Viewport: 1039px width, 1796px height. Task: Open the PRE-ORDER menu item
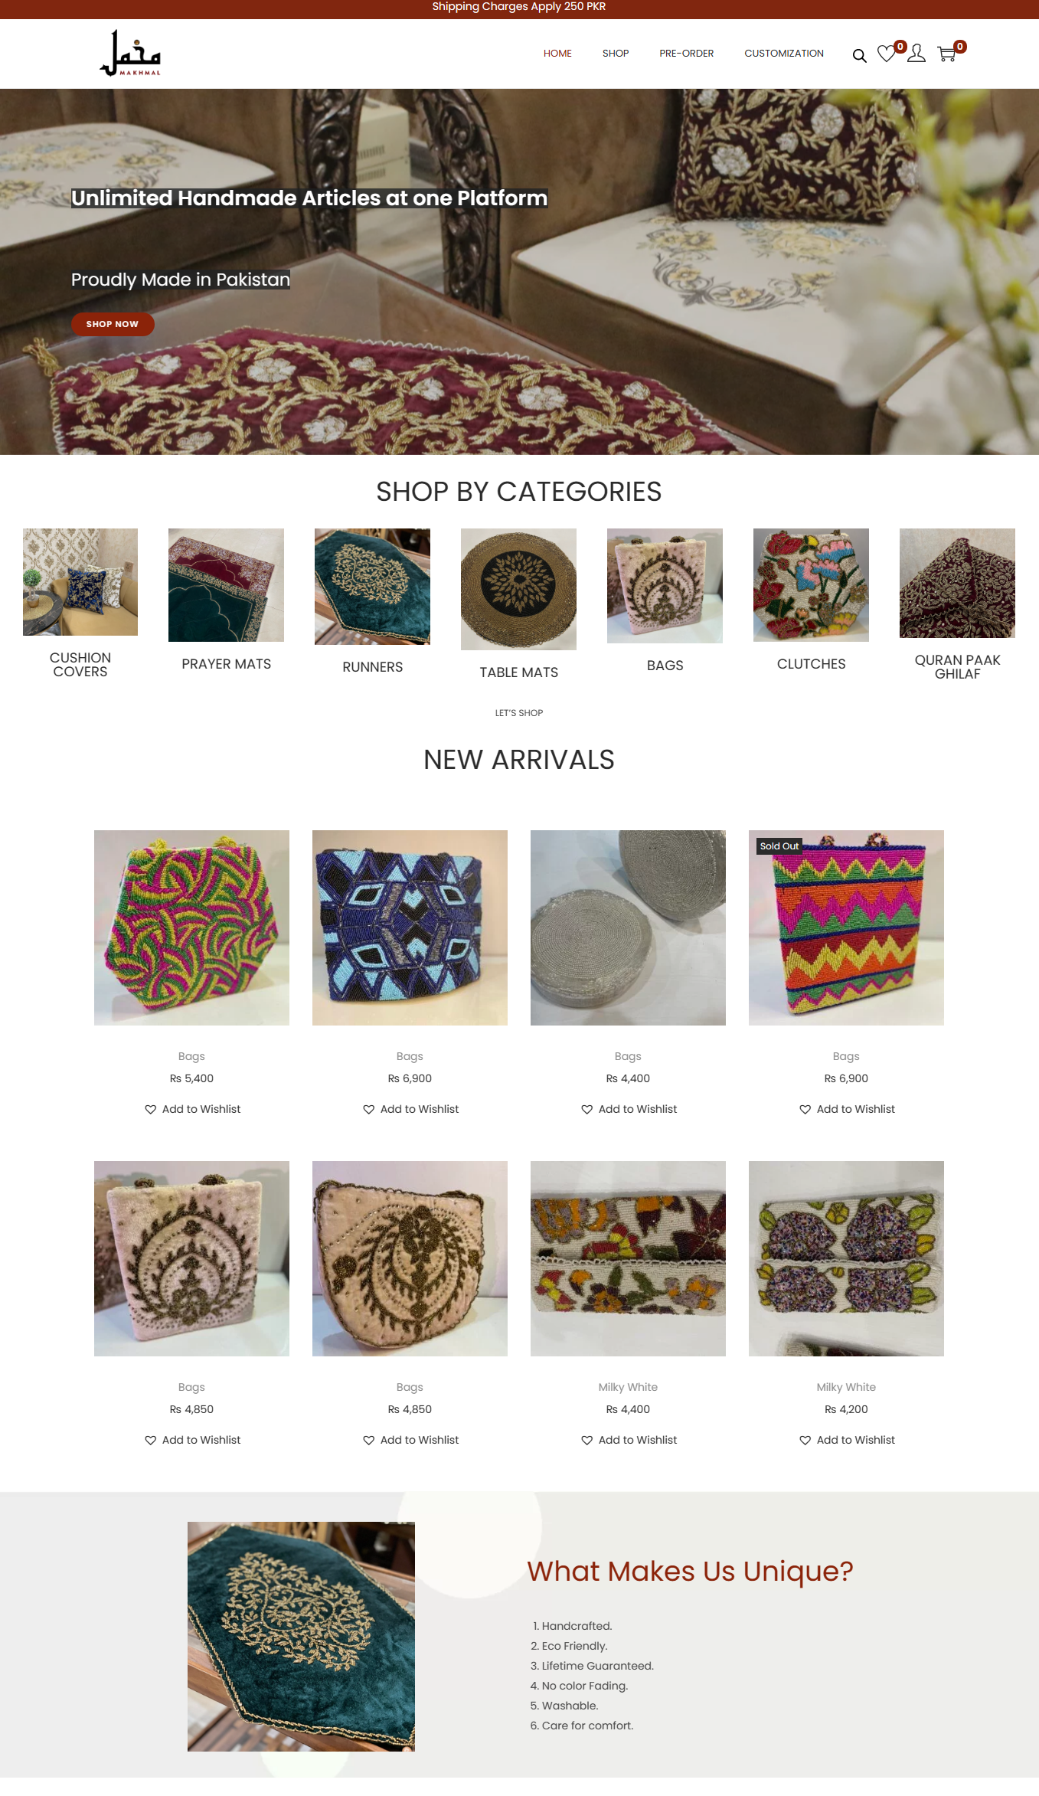click(686, 54)
